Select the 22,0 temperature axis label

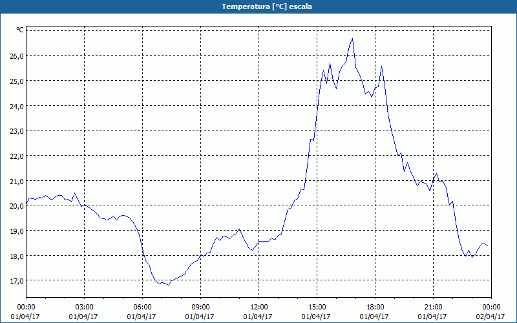tap(17, 156)
